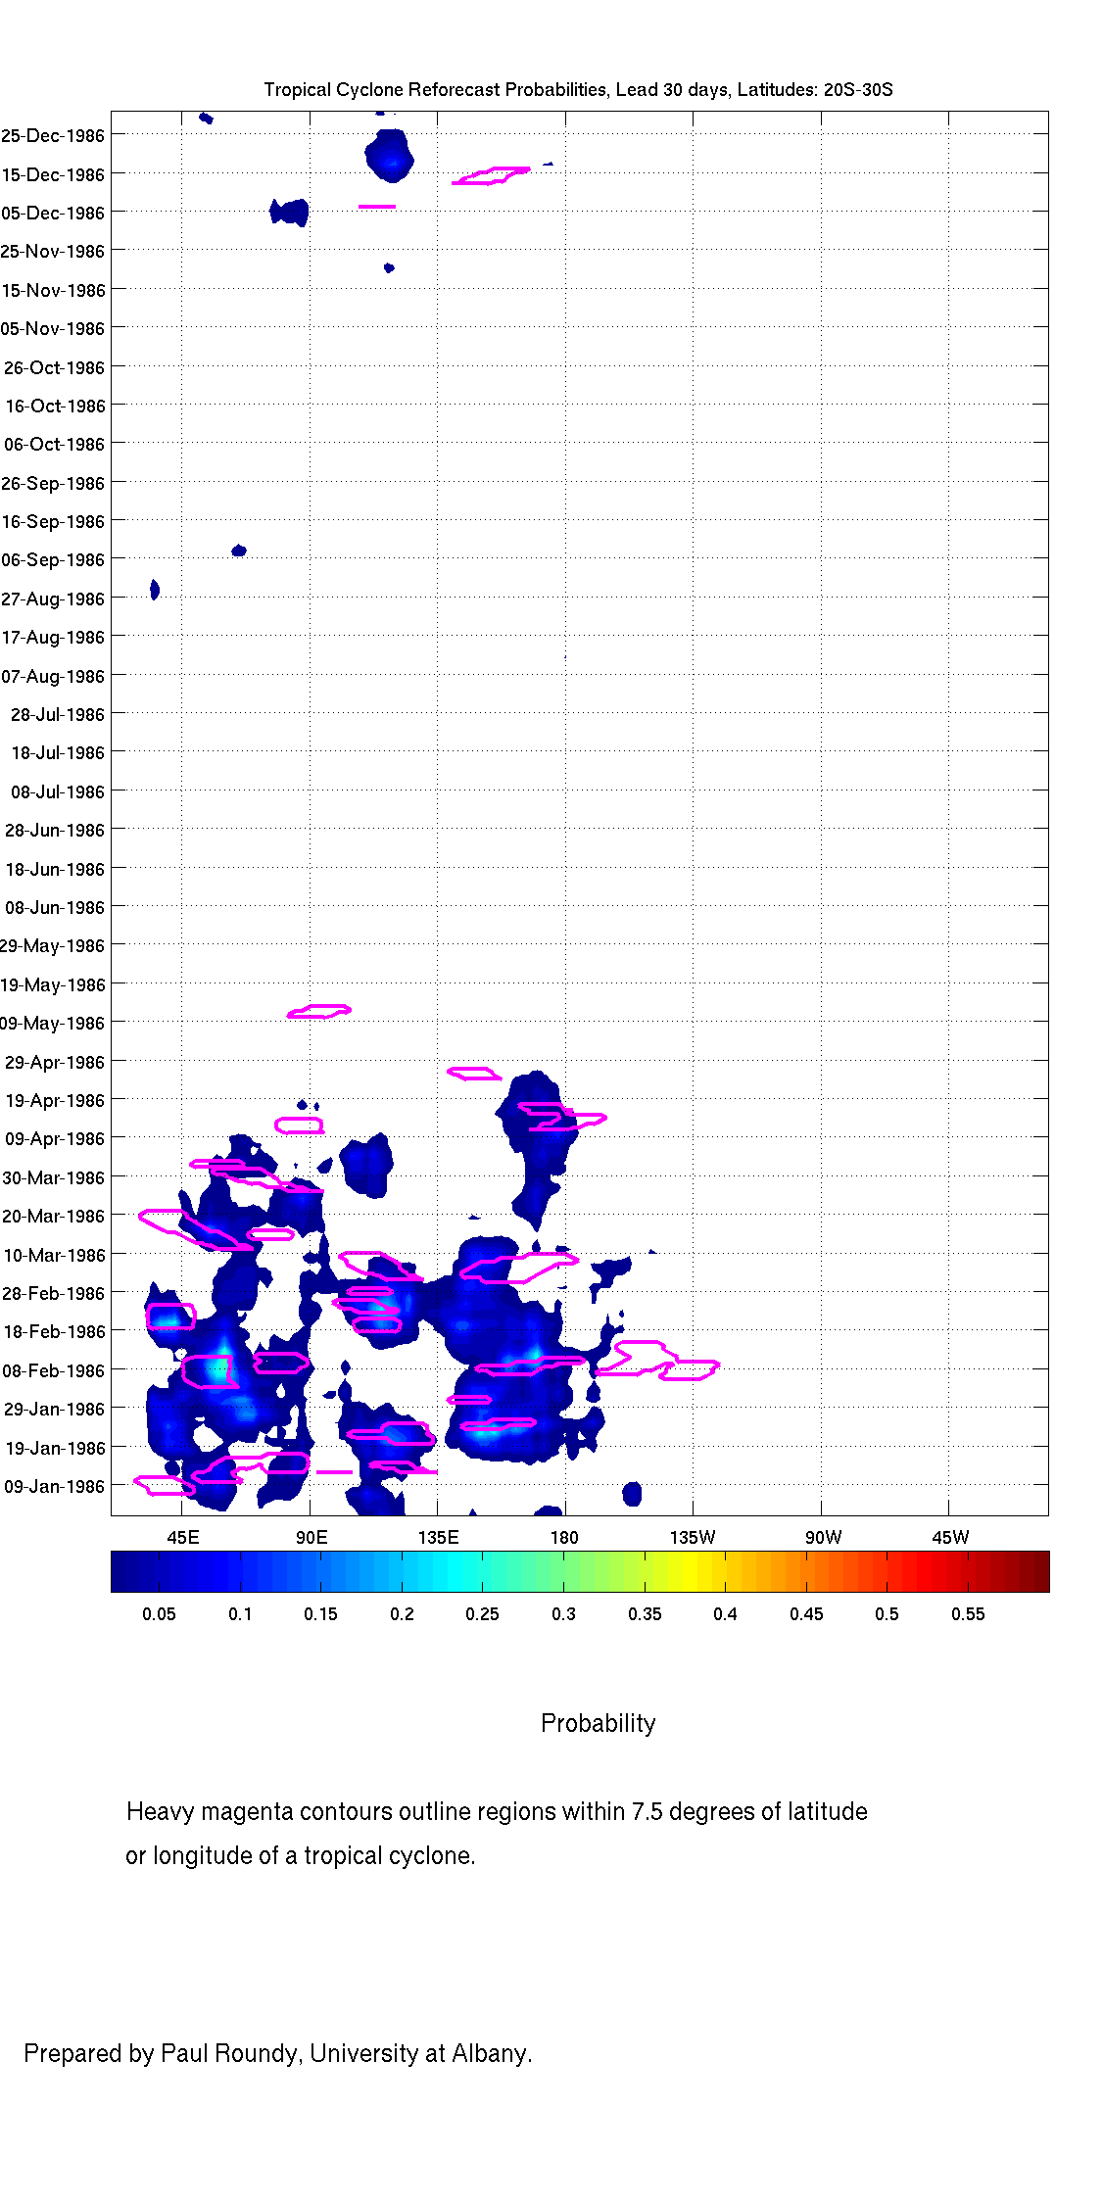The image size is (1103, 2204).
Task: Click the 28-Jul-1986 date label
Action: point(58,715)
